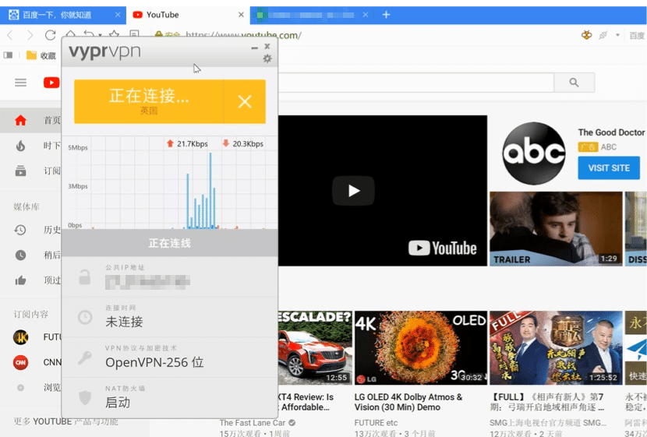Go back in browser history
Viewport: 647px width, 437px height.
(x=10, y=35)
